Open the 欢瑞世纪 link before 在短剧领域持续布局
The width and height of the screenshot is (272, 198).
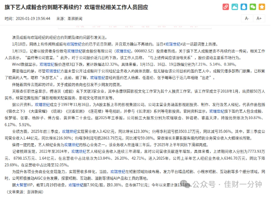coord(118,172)
